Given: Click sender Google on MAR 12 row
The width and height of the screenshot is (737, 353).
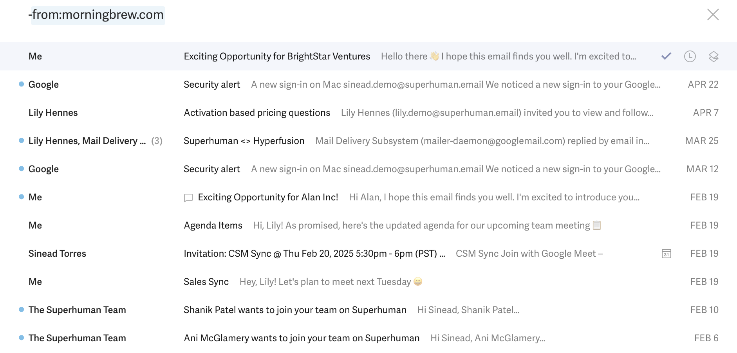Looking at the screenshot, I should [43, 169].
